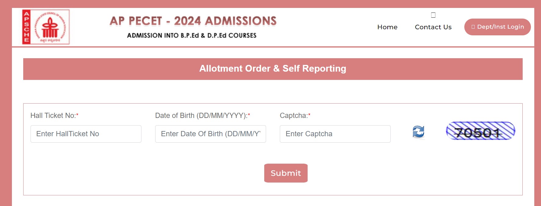Click the Captcha label above its field
The image size is (541, 206).
294,115
